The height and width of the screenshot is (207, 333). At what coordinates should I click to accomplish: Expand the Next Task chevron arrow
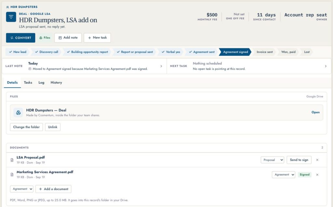(x=326, y=66)
